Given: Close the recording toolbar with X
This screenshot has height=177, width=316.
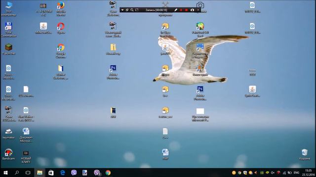Looking at the screenshot, I should tap(198, 10).
